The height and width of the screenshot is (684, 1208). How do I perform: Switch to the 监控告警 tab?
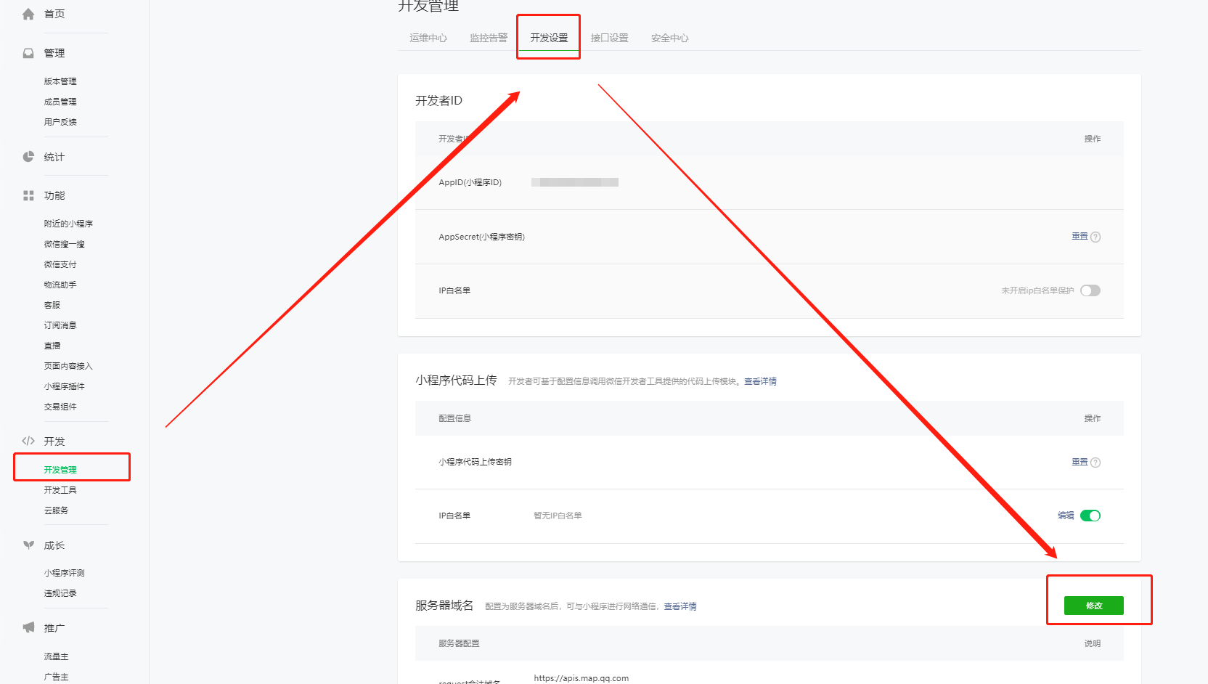click(x=489, y=38)
